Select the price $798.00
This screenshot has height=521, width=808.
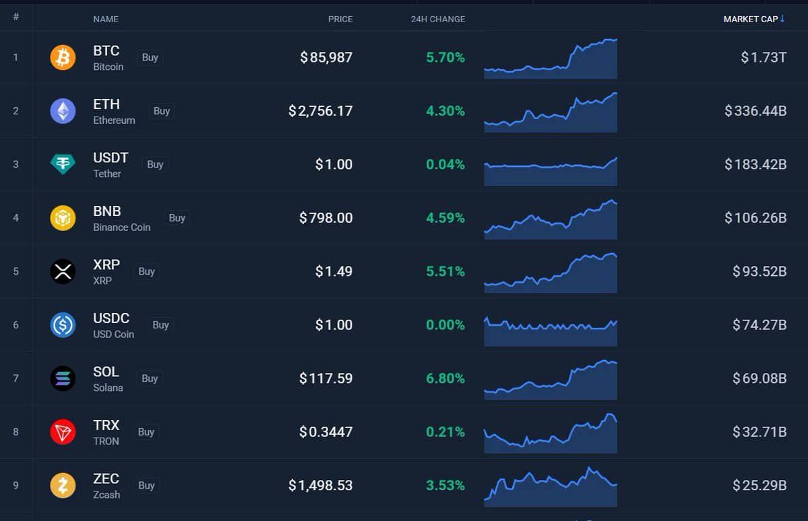point(326,218)
